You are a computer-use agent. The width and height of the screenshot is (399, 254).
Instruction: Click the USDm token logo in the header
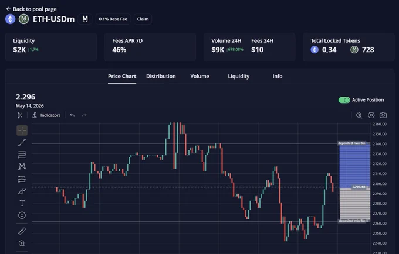tap(23, 19)
